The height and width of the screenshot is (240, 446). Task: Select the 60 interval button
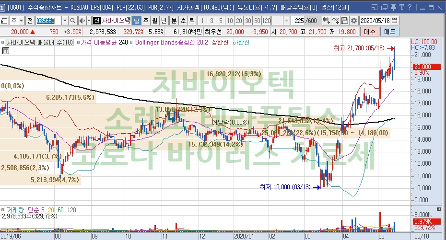point(257,21)
